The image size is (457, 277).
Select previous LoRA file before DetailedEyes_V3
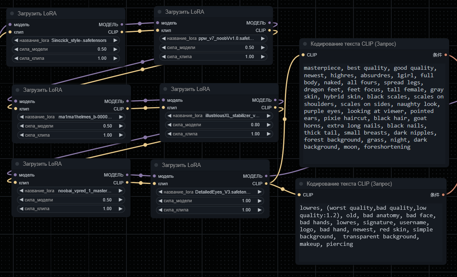coord(160,192)
